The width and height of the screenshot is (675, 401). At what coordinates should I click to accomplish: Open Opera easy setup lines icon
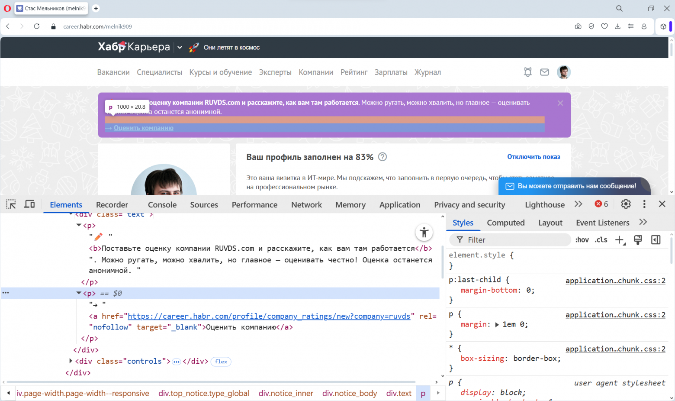pos(631,26)
